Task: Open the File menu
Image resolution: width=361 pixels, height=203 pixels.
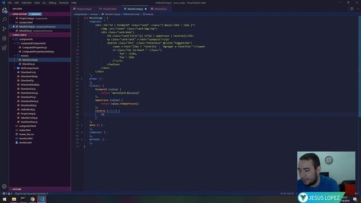Action: tap(10, 3)
